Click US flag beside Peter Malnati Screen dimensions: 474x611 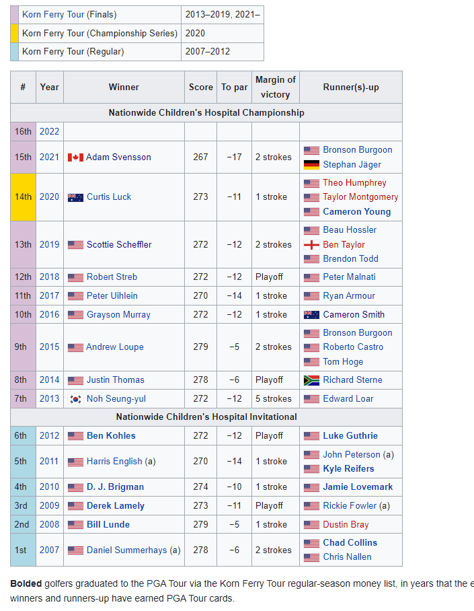311,277
